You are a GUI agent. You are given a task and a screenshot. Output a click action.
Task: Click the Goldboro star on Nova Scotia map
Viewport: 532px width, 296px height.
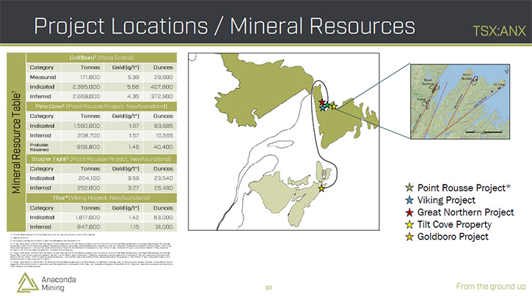point(322,188)
